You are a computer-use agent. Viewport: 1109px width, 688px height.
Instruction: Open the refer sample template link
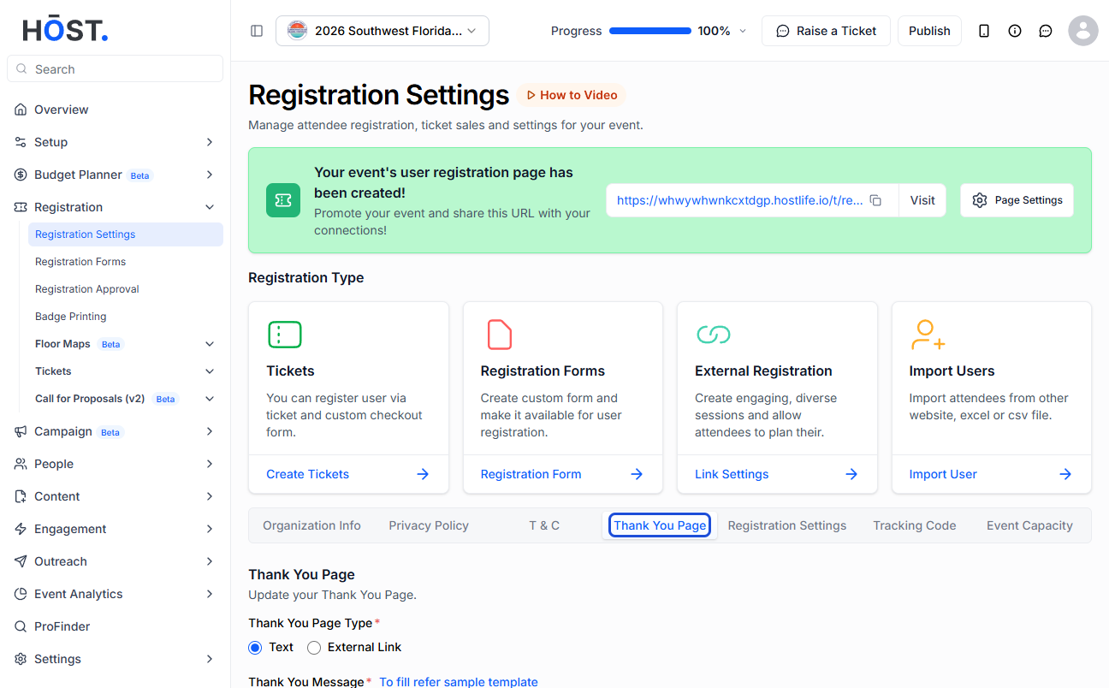459,682
